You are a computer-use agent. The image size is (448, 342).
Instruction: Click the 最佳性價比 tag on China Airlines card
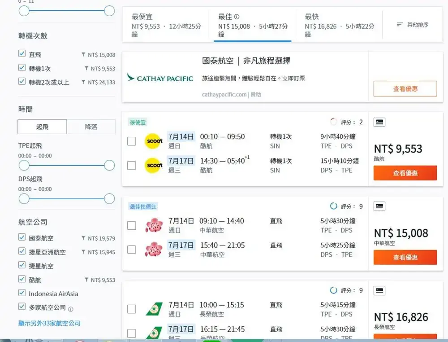pos(143,206)
